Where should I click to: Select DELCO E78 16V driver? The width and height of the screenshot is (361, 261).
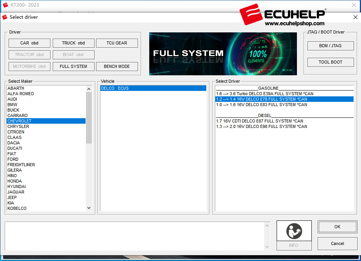284,99
